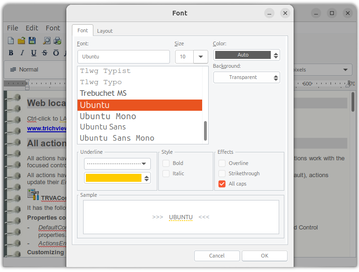Open Print Preview via magnifier icon
The width and height of the screenshot is (359, 272).
pos(47,41)
